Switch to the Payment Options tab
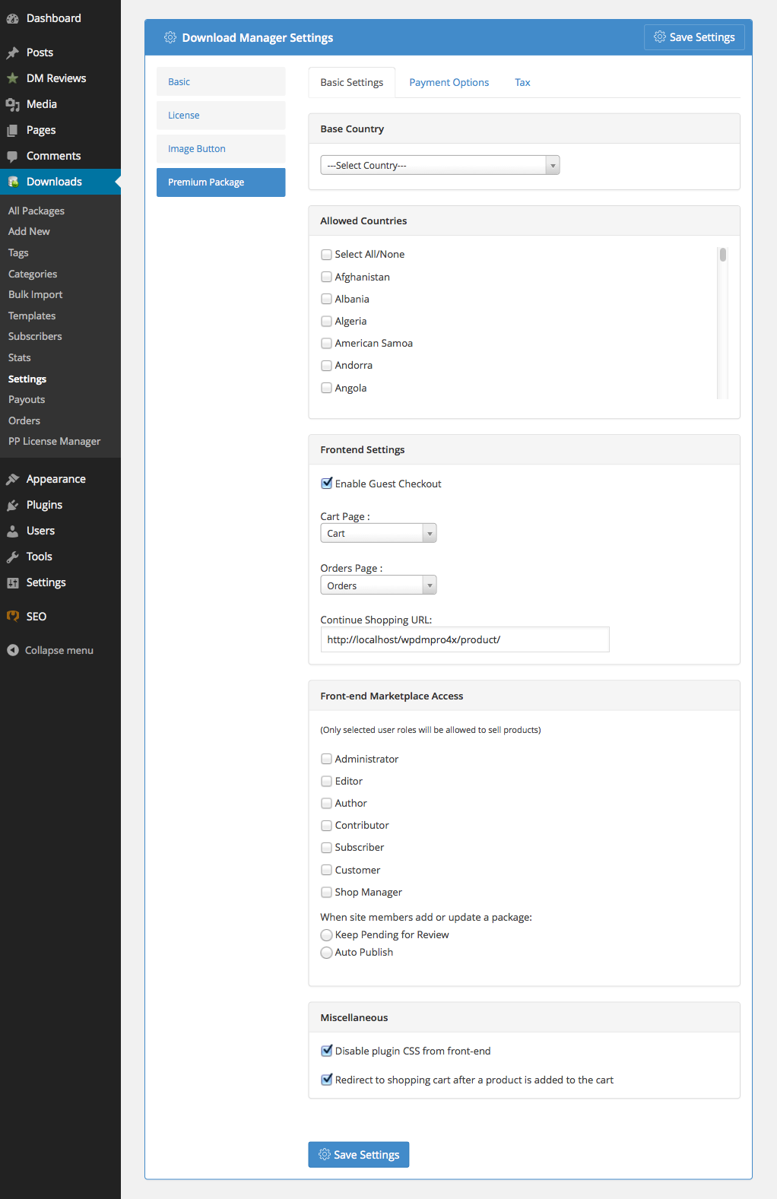This screenshot has height=1199, width=777. point(449,82)
